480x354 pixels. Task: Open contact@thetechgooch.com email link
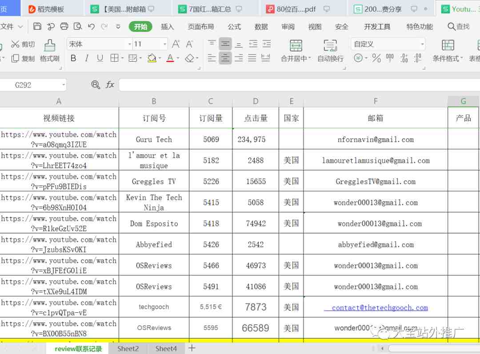380,307
